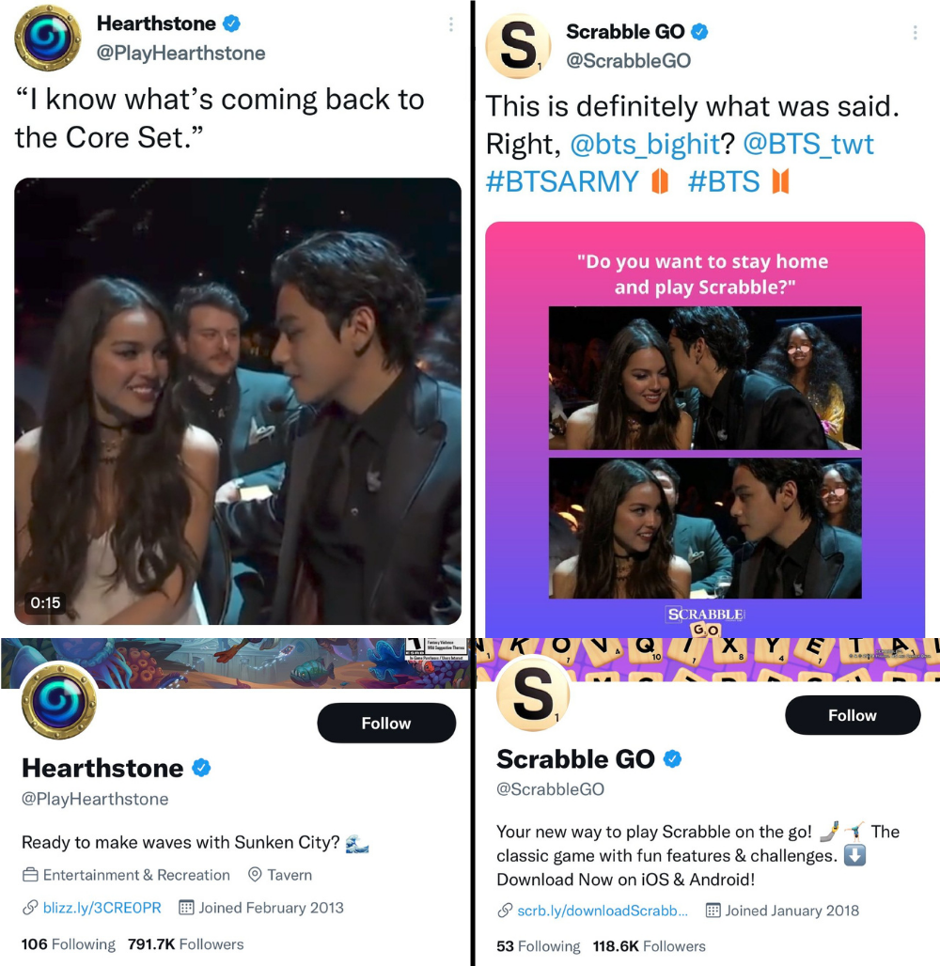940x966 pixels.
Task: Click verified badge next to Hearthstone tweet name
Action: click(x=231, y=23)
